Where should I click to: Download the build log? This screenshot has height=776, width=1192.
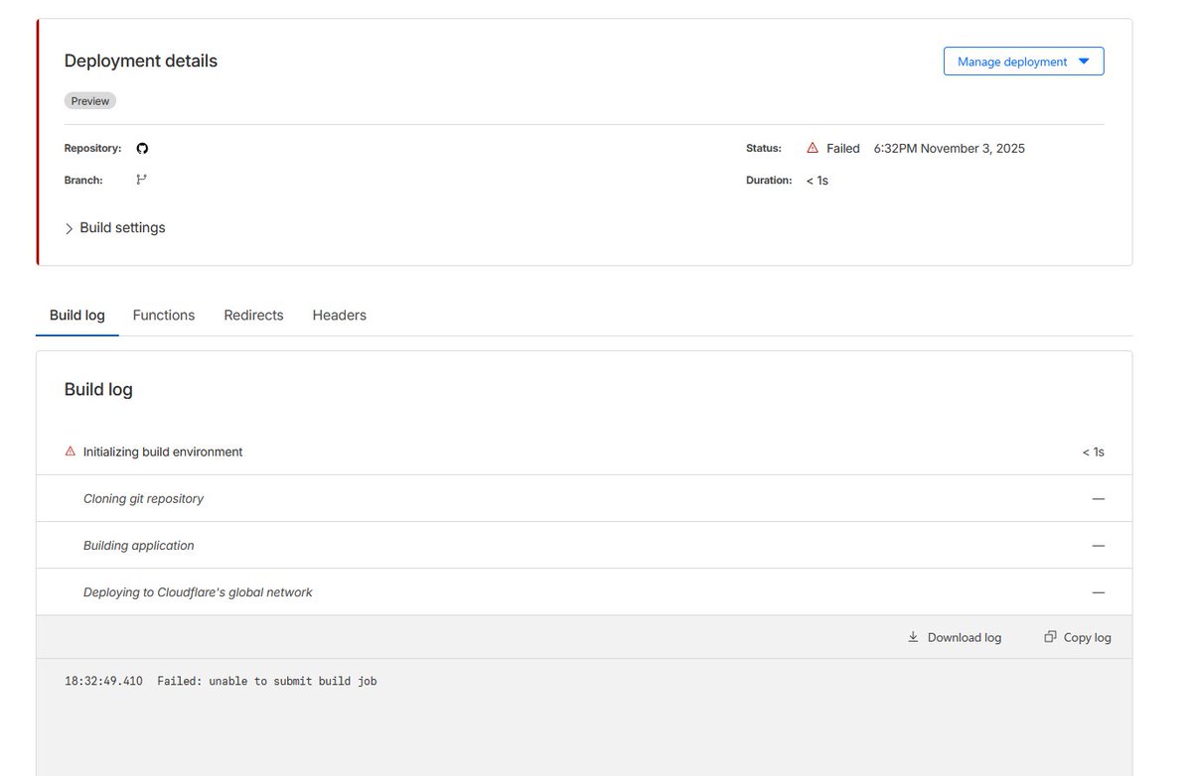click(955, 637)
